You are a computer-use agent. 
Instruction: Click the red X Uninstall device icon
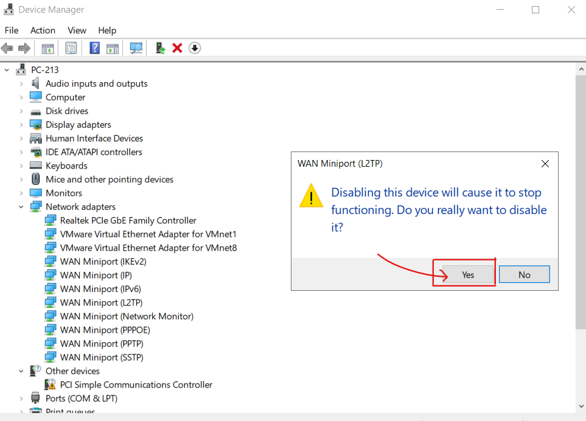177,48
